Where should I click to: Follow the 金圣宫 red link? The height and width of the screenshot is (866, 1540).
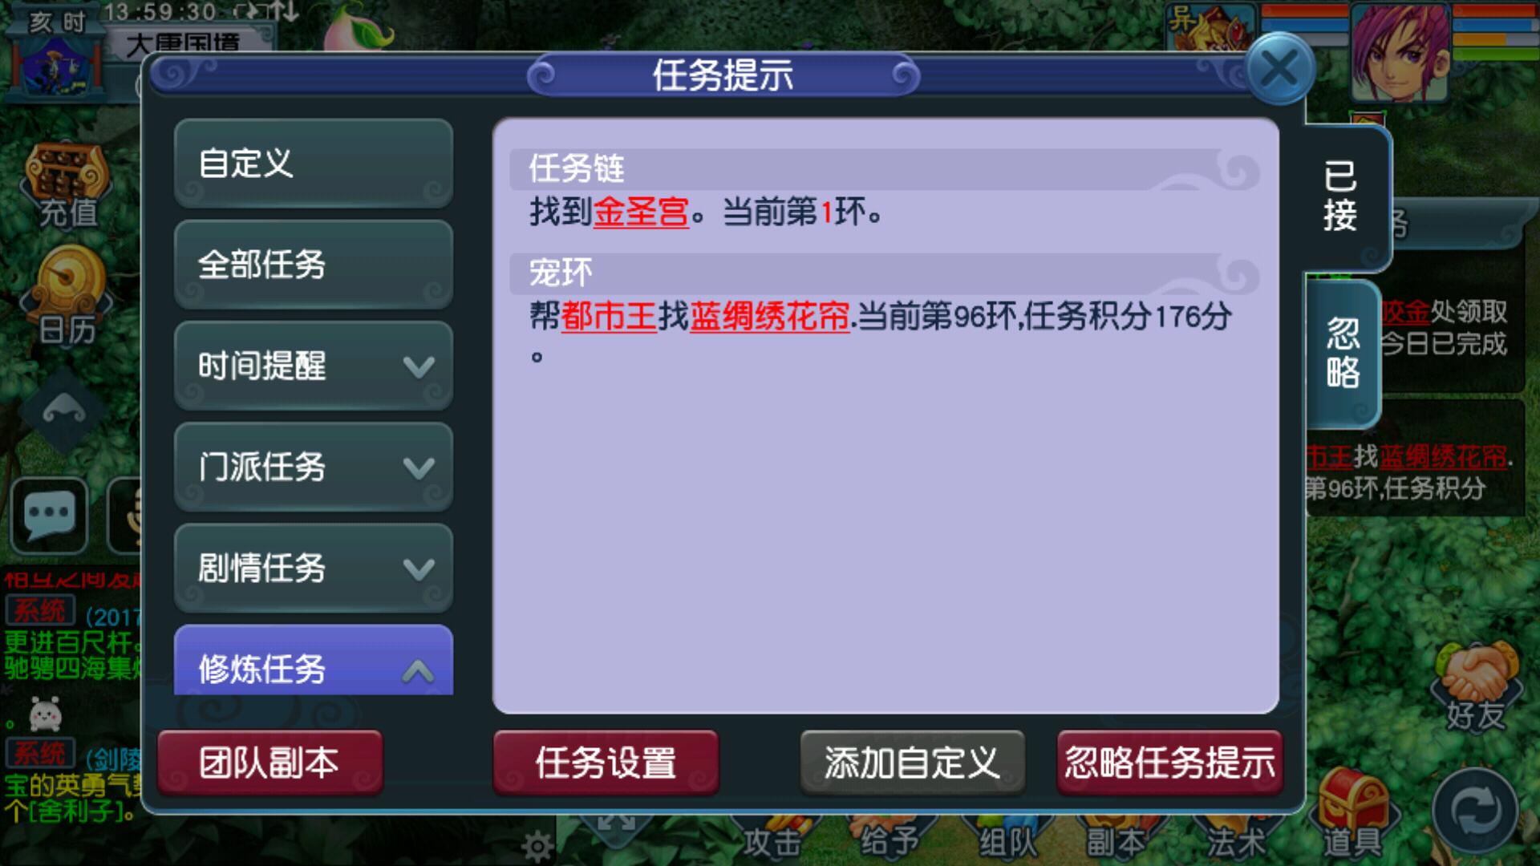pyautogui.click(x=641, y=212)
